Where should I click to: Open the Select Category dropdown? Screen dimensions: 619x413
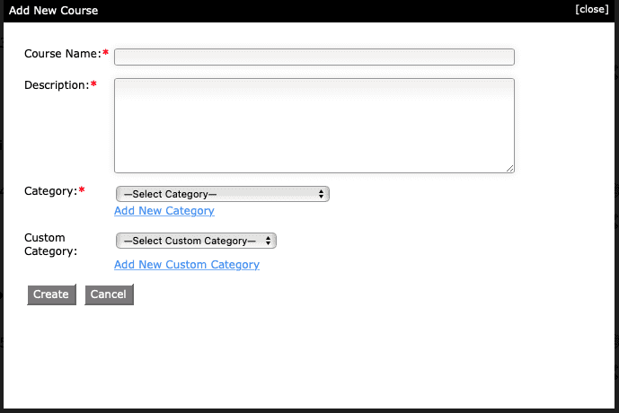coord(223,194)
